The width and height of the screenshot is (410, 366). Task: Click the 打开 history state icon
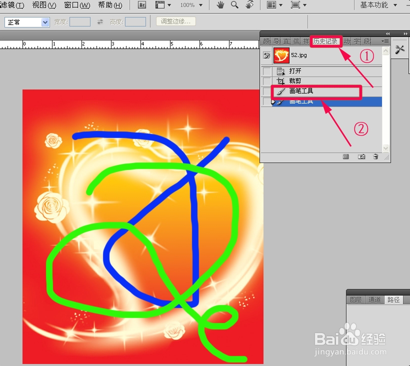click(x=280, y=71)
